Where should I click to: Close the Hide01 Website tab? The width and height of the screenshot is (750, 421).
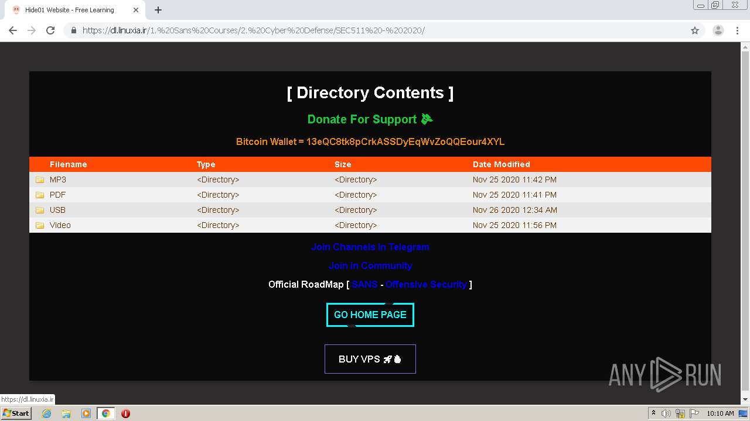(136, 10)
